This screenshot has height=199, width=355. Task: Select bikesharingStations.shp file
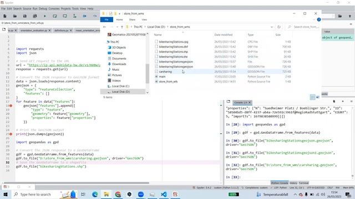click(x=174, y=51)
